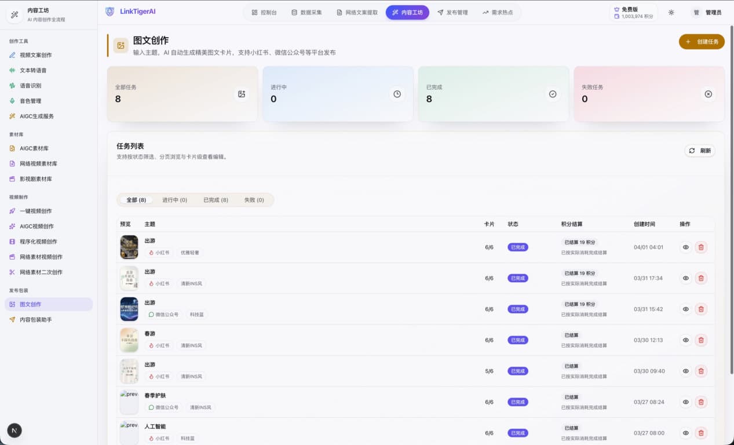The image size is (734, 445).
Task: Click the trash icon for the 03/31 15:42 task
Action: point(701,309)
